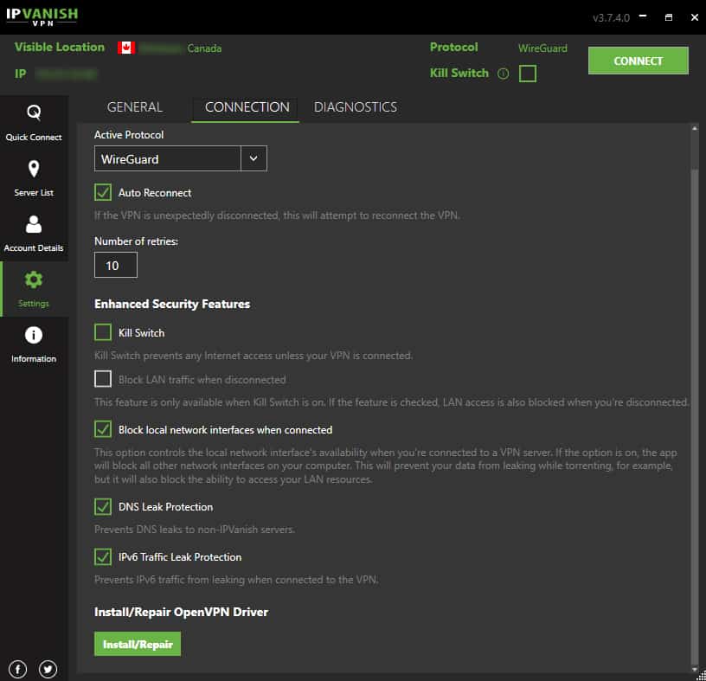
Task: Uncheck DNS Leak Protection
Action: [103, 506]
